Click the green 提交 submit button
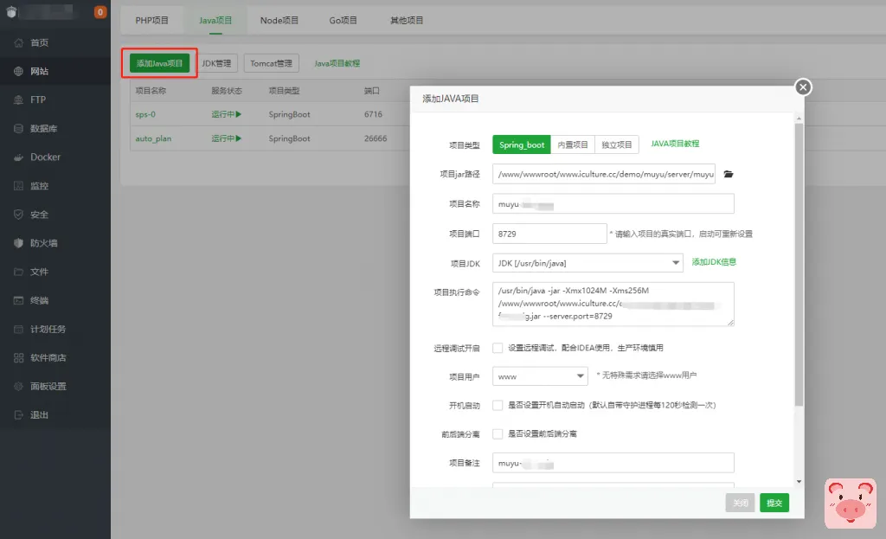Viewport: 886px width, 539px height. point(774,503)
